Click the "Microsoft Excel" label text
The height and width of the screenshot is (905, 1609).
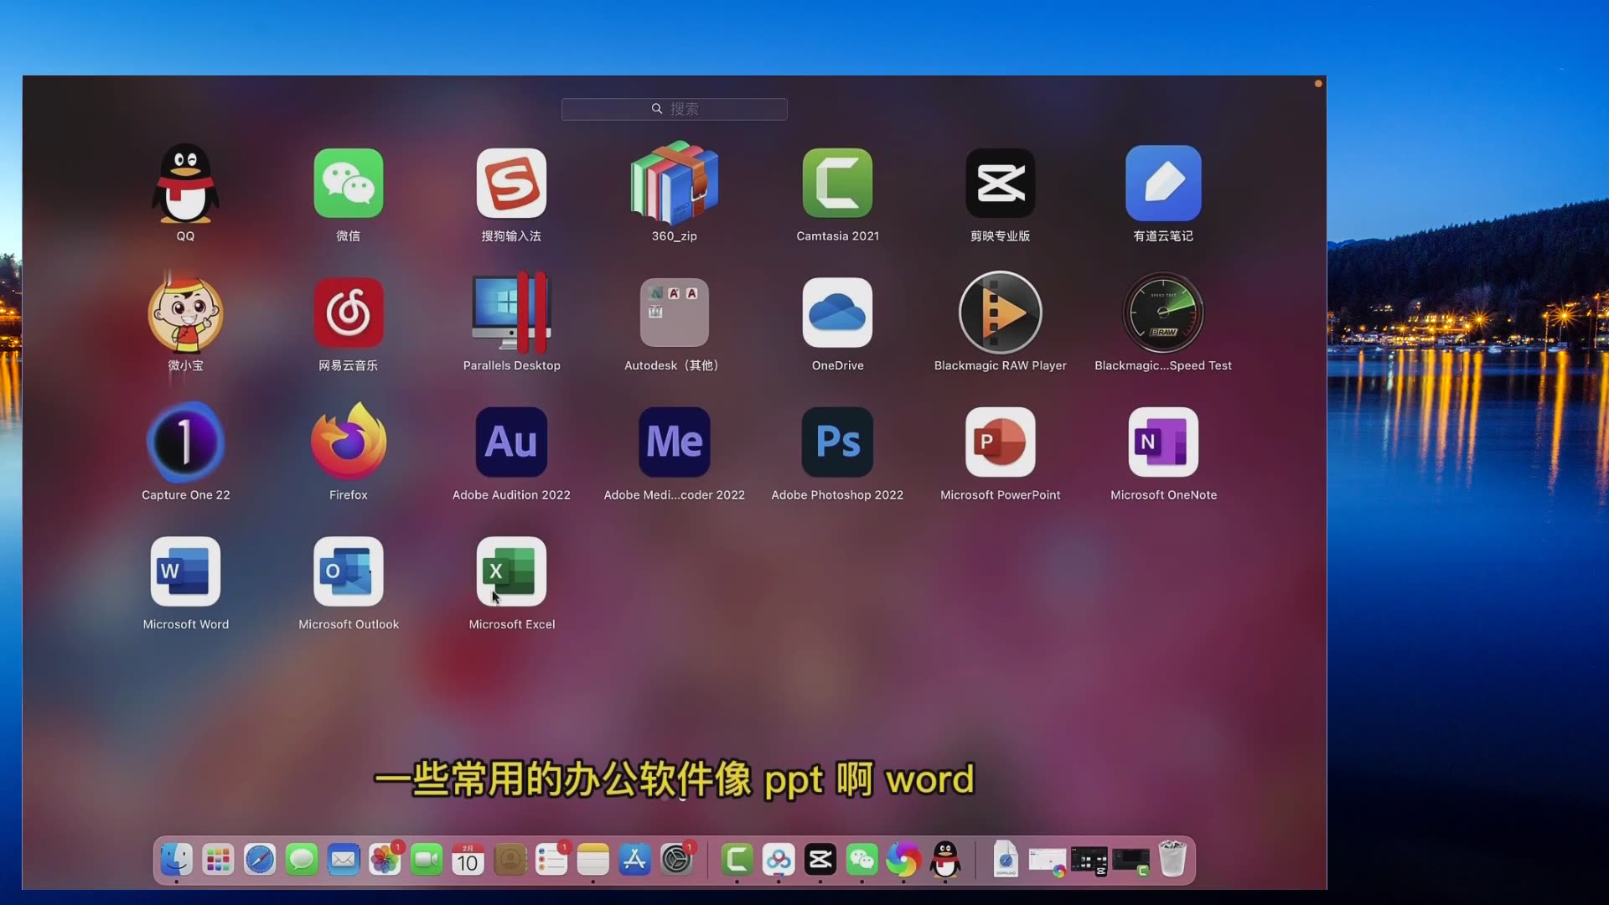[x=511, y=624]
